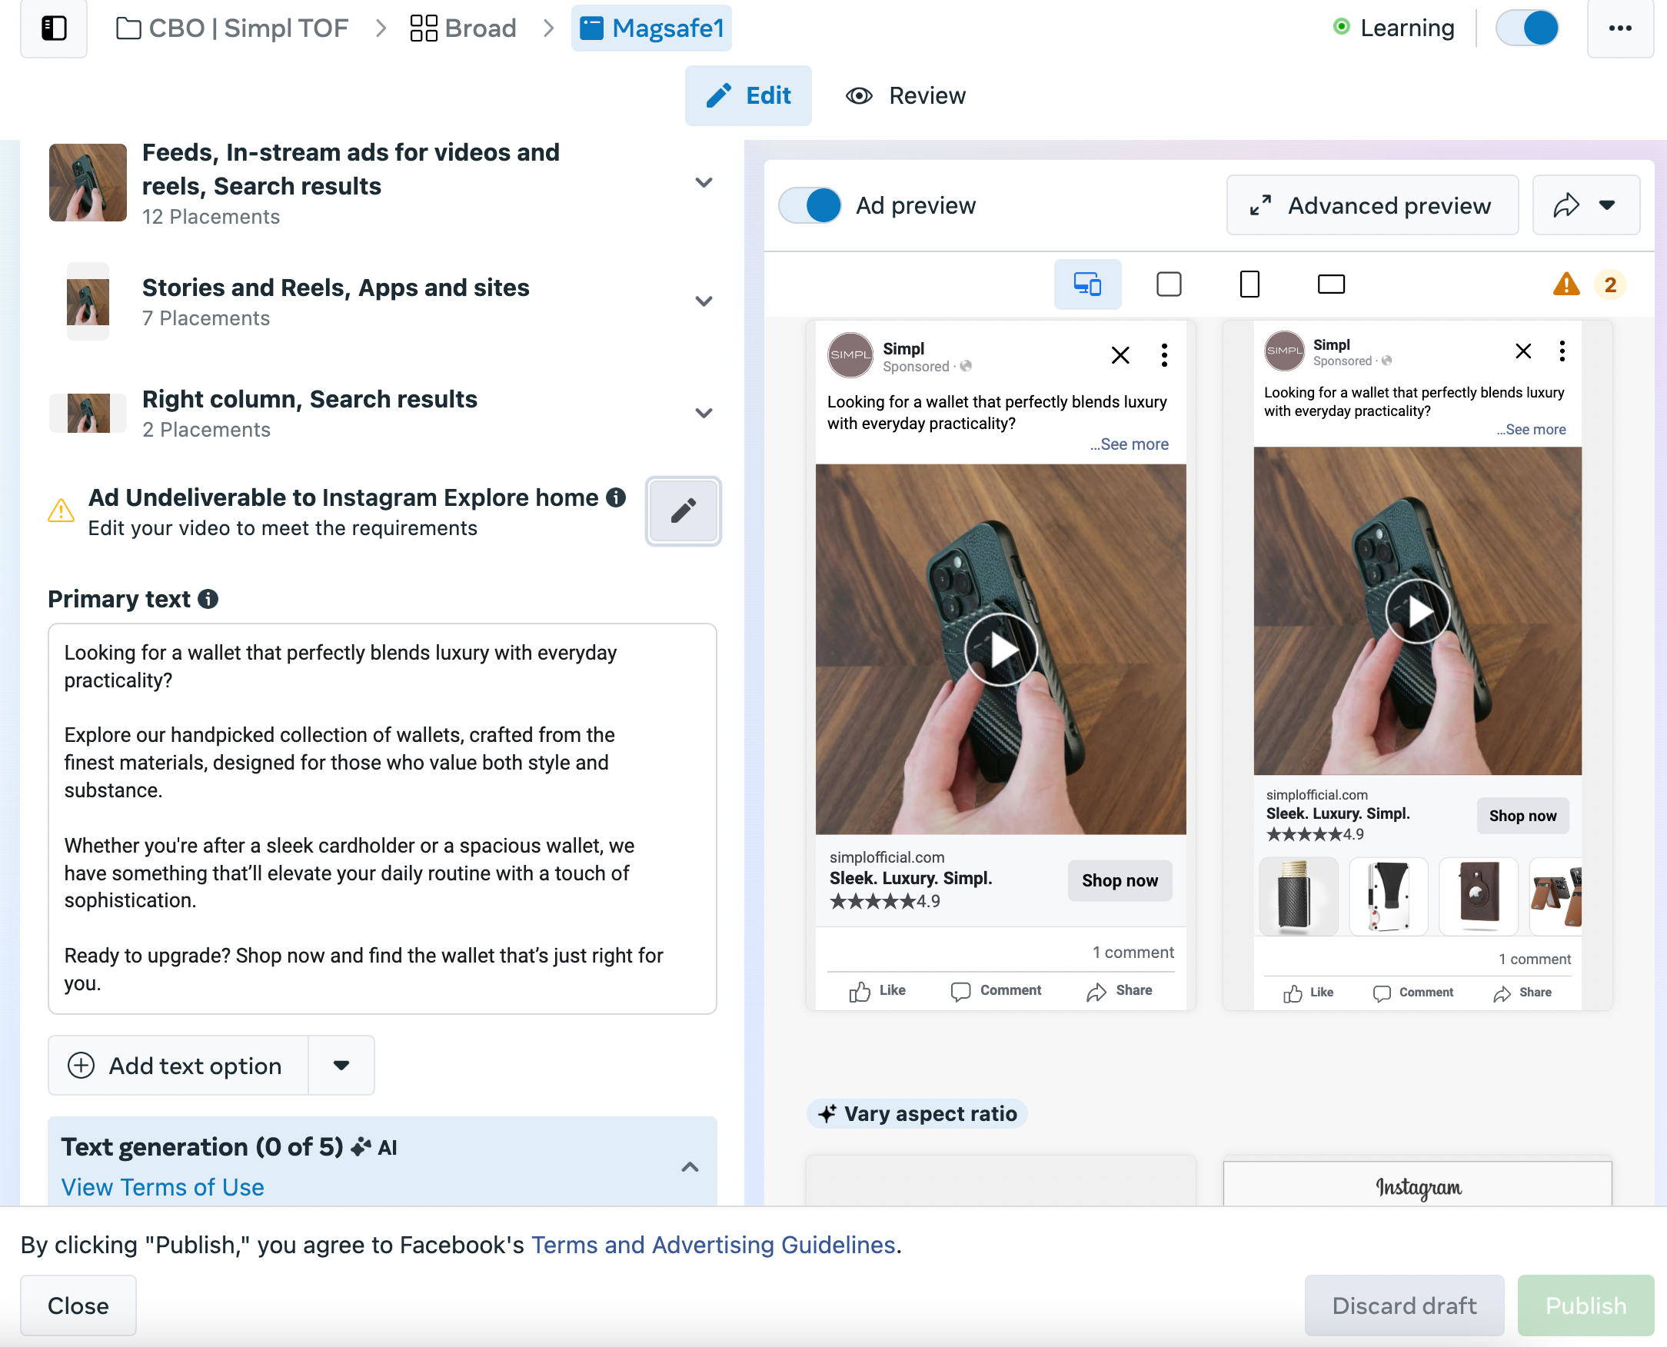The height and width of the screenshot is (1347, 1667).
Task: Open the Add text option dropdown arrow
Action: pyautogui.click(x=341, y=1066)
